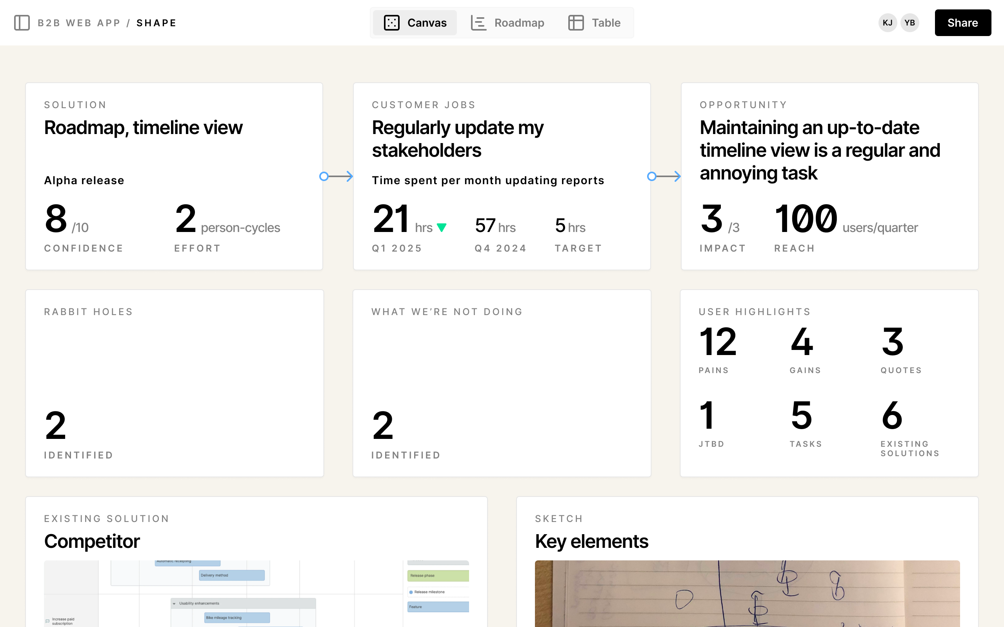Screen dimensions: 1004x627
Task: Click the connector arrow between Solution and Customer Jobs
Action: 337,176
